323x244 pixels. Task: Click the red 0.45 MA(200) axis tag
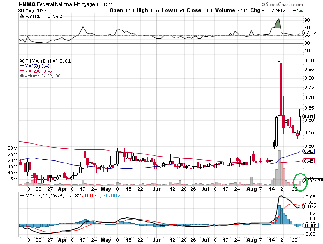coord(309,161)
